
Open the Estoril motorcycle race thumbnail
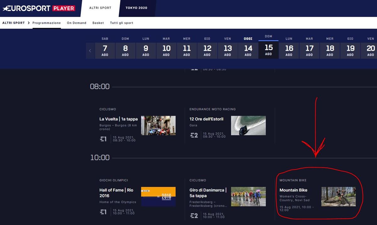pos(248,125)
